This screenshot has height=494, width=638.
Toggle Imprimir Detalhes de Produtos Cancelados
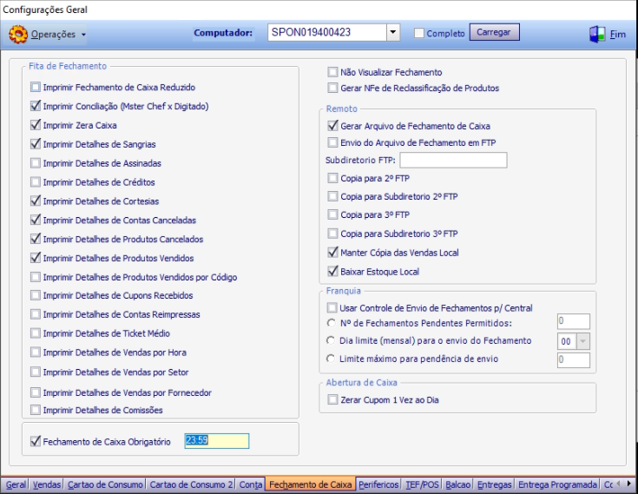point(36,239)
